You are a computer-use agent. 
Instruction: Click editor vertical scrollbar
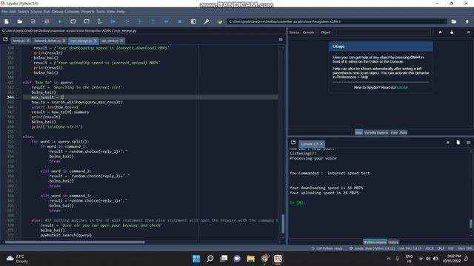click(283, 223)
